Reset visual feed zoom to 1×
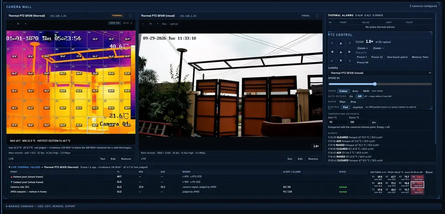The width and height of the screenshot is (445, 214). [x=150, y=24]
